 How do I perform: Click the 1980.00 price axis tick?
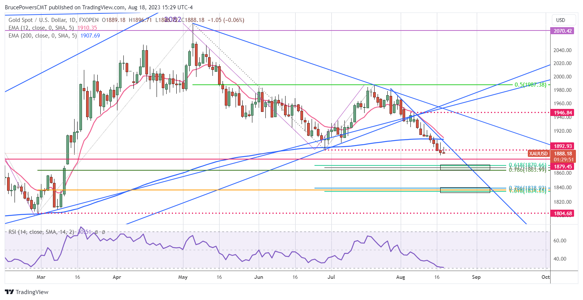(x=562, y=90)
